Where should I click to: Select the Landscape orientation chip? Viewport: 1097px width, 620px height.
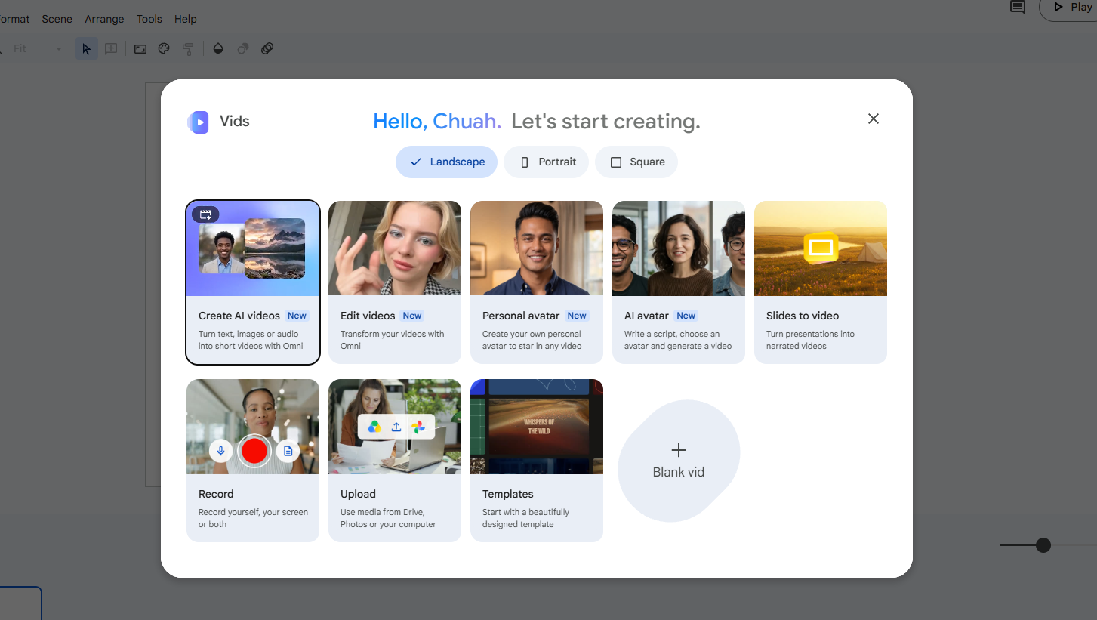click(446, 162)
